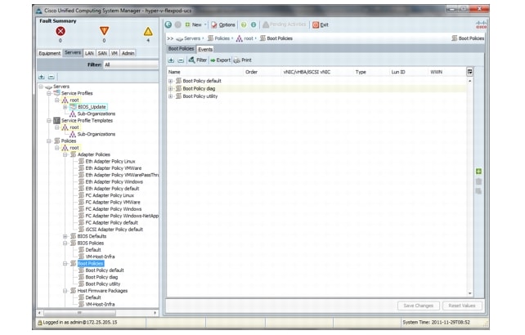Collapse the Adapter Policies node
The height and width of the screenshot is (335, 525).
(65, 154)
